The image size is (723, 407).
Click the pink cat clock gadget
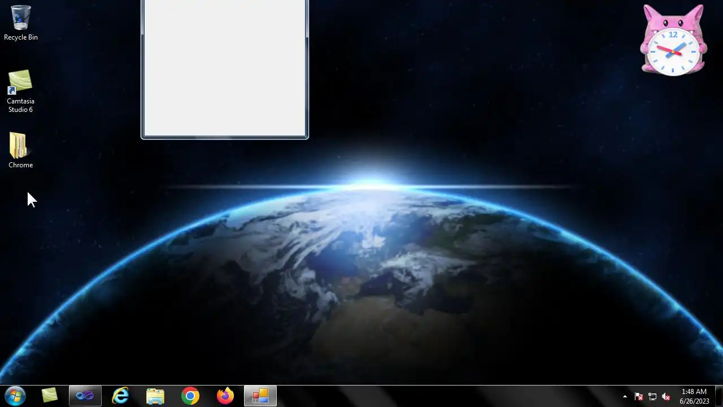coord(673,40)
